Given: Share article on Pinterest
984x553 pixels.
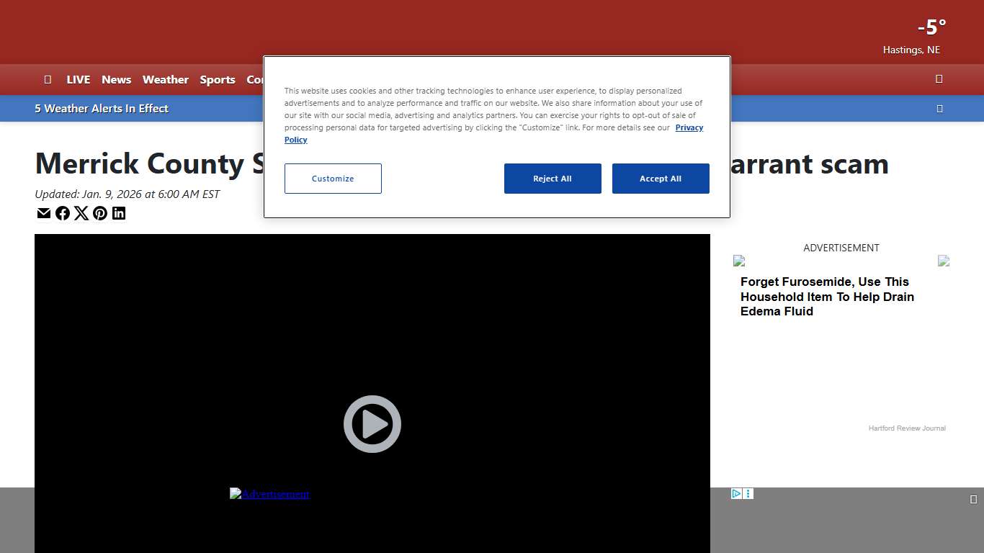Looking at the screenshot, I should (100, 213).
